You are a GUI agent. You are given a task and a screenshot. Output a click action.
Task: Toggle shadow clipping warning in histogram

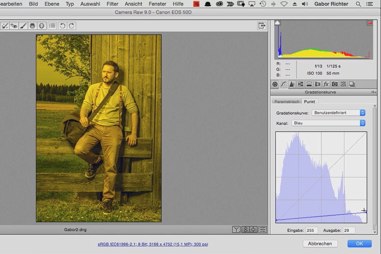pyautogui.click(x=277, y=23)
